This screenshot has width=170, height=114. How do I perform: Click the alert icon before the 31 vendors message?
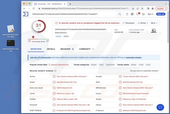coord(56,23)
